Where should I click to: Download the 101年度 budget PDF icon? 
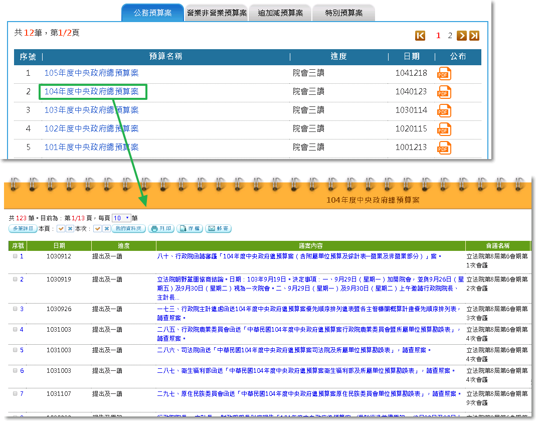point(444,148)
